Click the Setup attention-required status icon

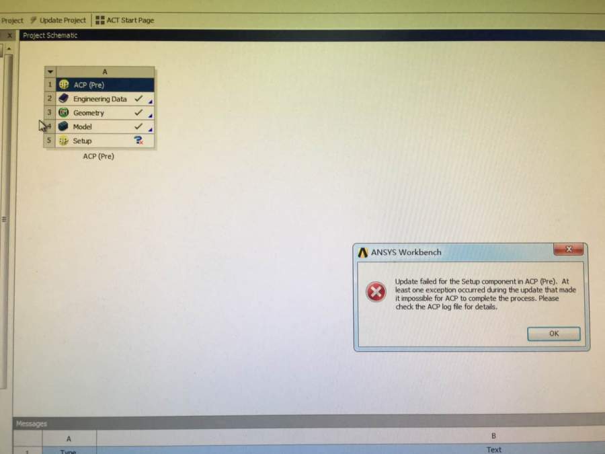click(138, 140)
